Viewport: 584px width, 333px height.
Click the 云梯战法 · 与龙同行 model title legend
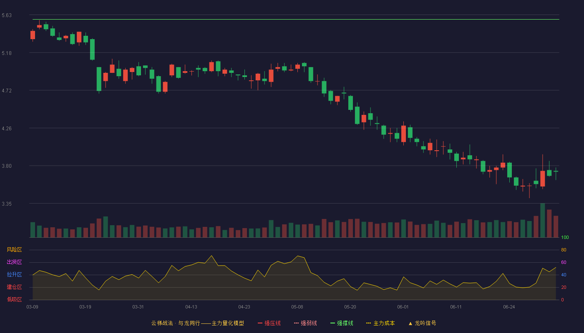(197, 323)
